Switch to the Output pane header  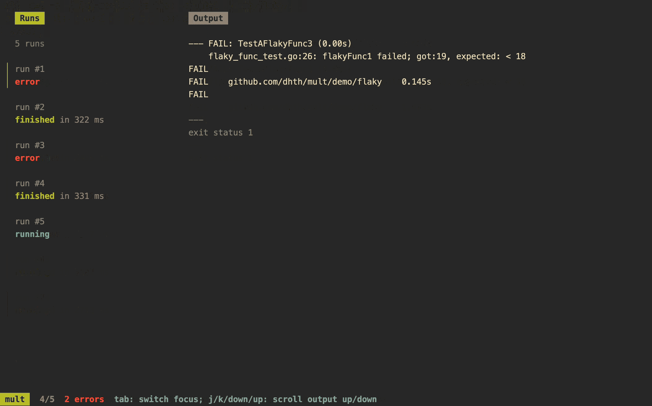click(x=208, y=18)
